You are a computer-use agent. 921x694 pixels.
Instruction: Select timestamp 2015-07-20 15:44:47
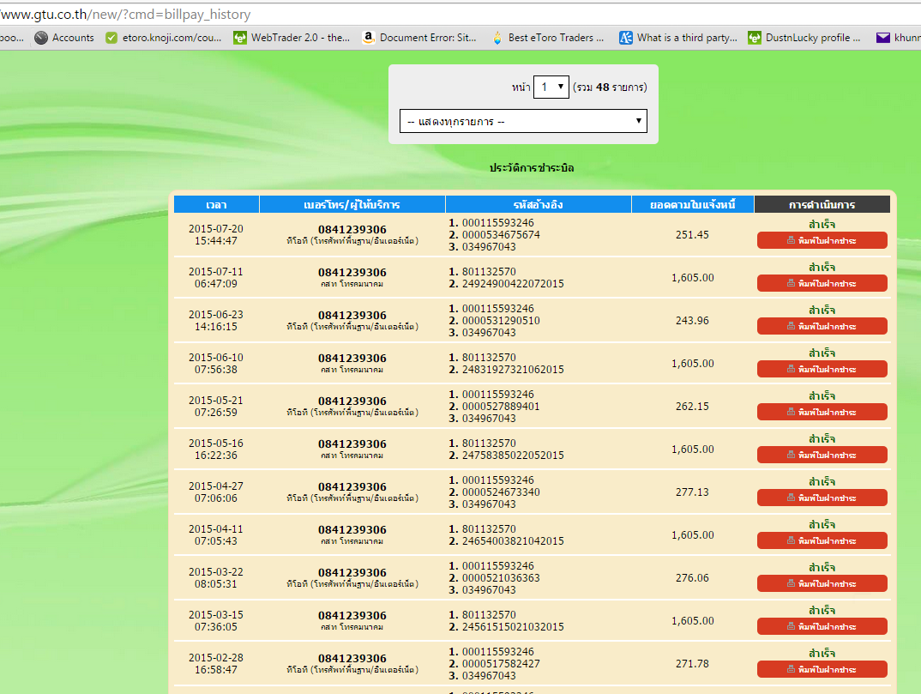215,234
